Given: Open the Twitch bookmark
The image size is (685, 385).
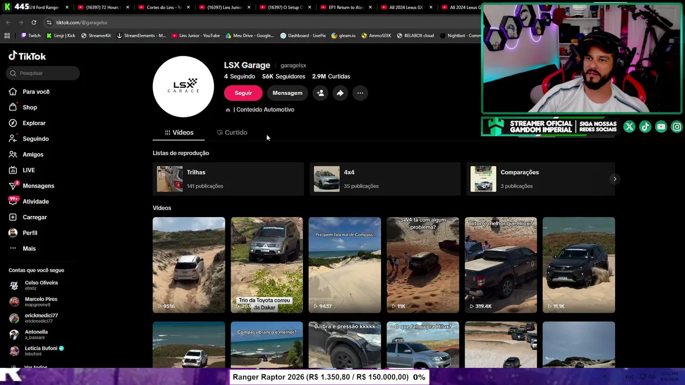Looking at the screenshot, I should [31, 36].
